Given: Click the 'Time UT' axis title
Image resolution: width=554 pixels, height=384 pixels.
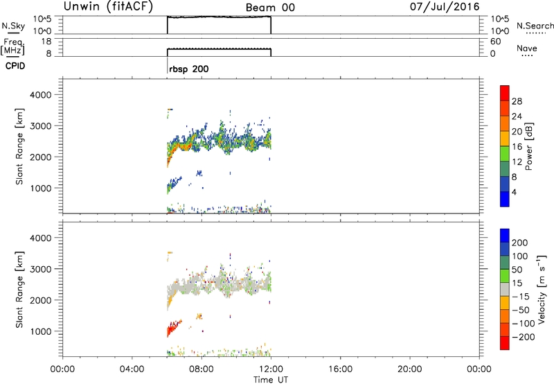Looking at the screenshot, I should pyautogui.click(x=271, y=379).
